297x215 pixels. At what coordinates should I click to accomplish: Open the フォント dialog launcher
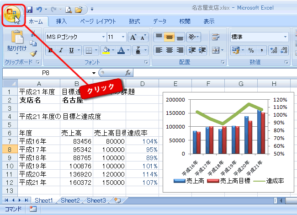146,62
